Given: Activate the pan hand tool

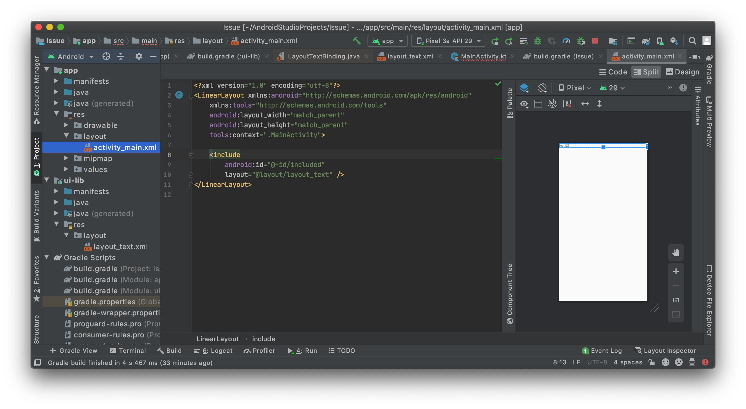Looking at the screenshot, I should [x=676, y=252].
